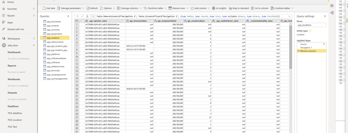Select pgs_softwarereleases query
The image size is (348, 133).
(55, 59)
